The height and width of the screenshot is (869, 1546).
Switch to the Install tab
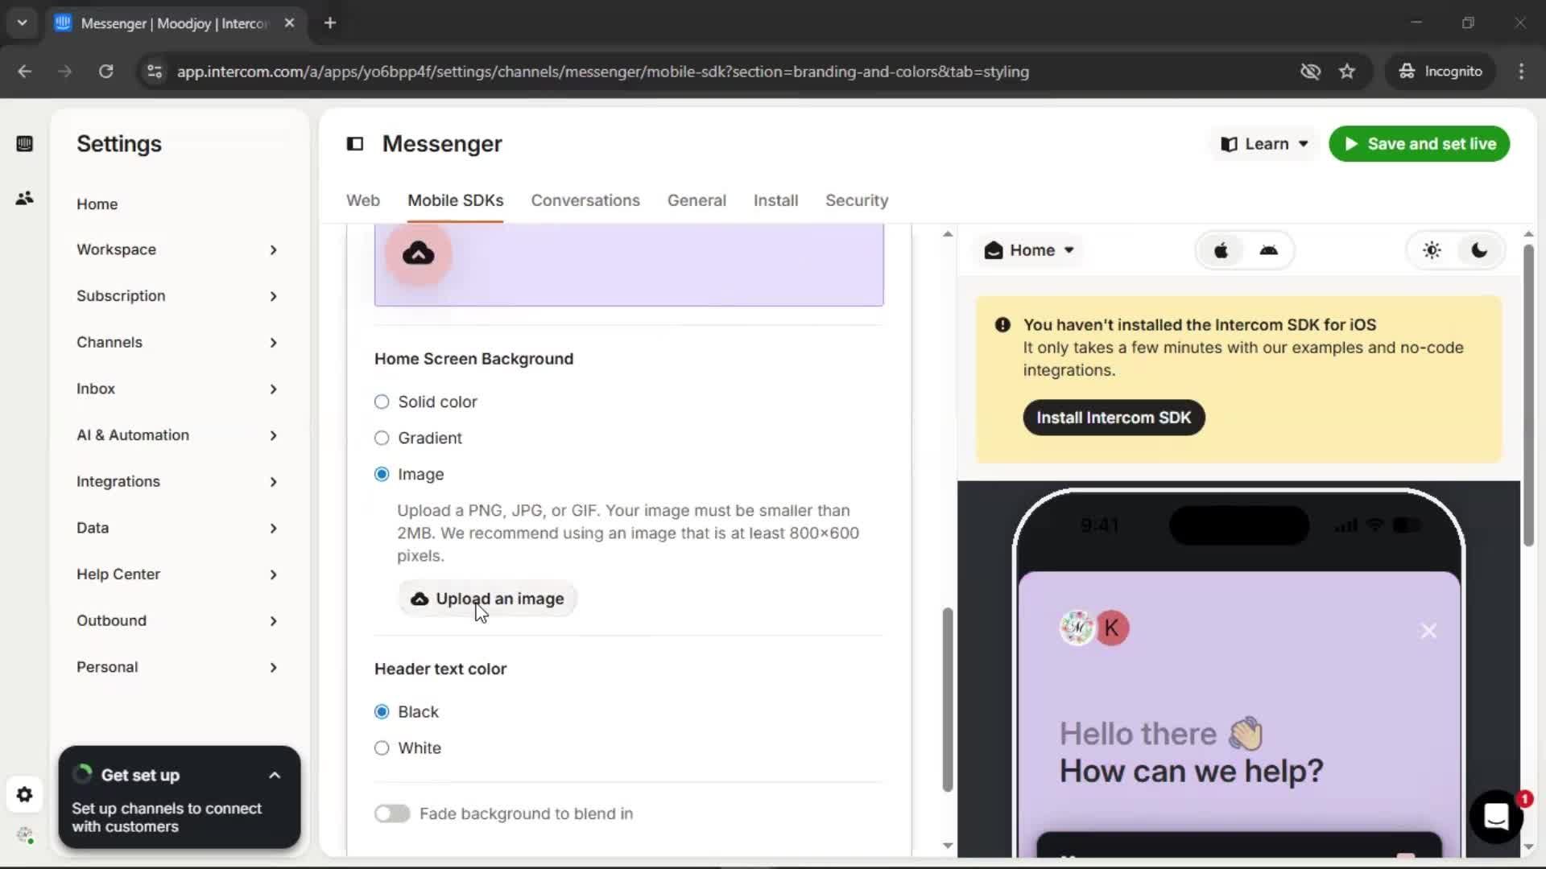point(775,200)
